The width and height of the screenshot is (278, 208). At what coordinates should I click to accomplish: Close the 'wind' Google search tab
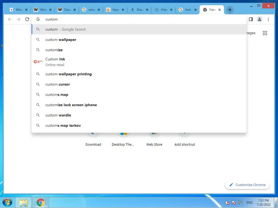(x=99, y=10)
